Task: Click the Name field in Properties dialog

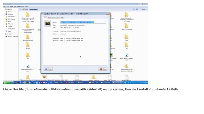Action: (83, 22)
